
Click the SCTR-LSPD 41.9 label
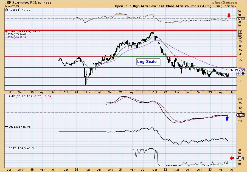19,148
